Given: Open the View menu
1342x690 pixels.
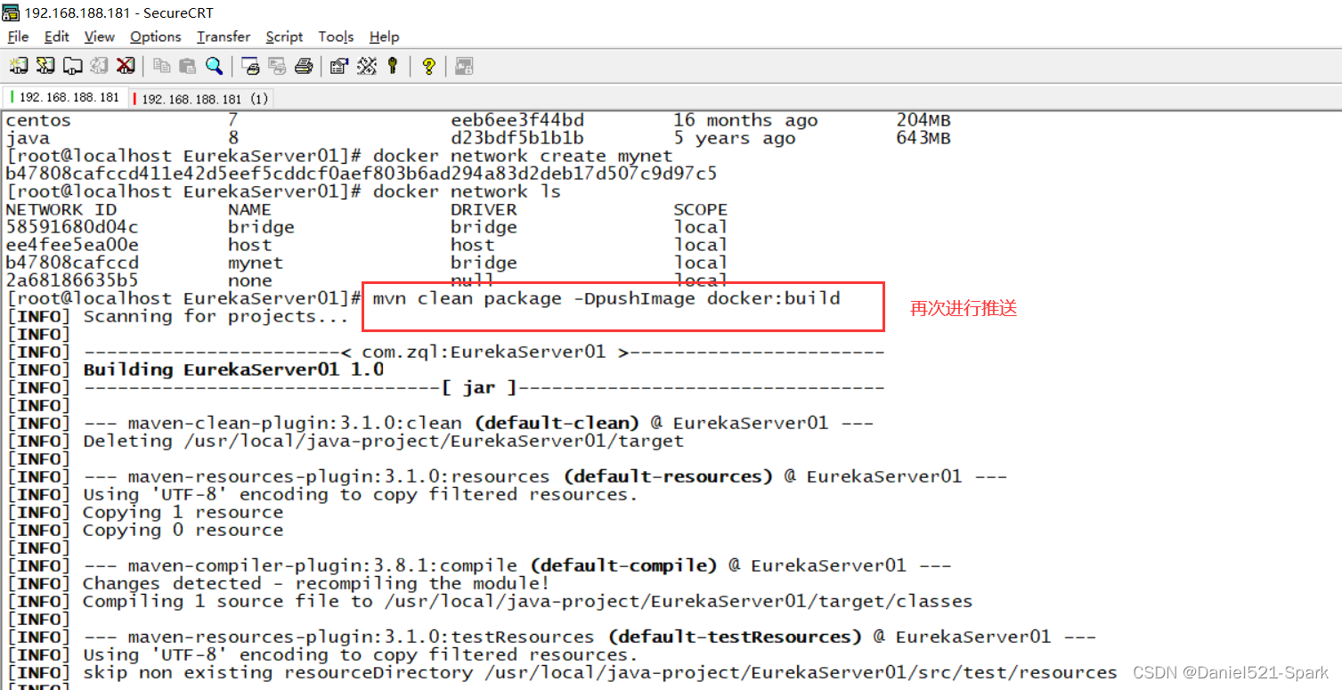Looking at the screenshot, I should [x=99, y=37].
